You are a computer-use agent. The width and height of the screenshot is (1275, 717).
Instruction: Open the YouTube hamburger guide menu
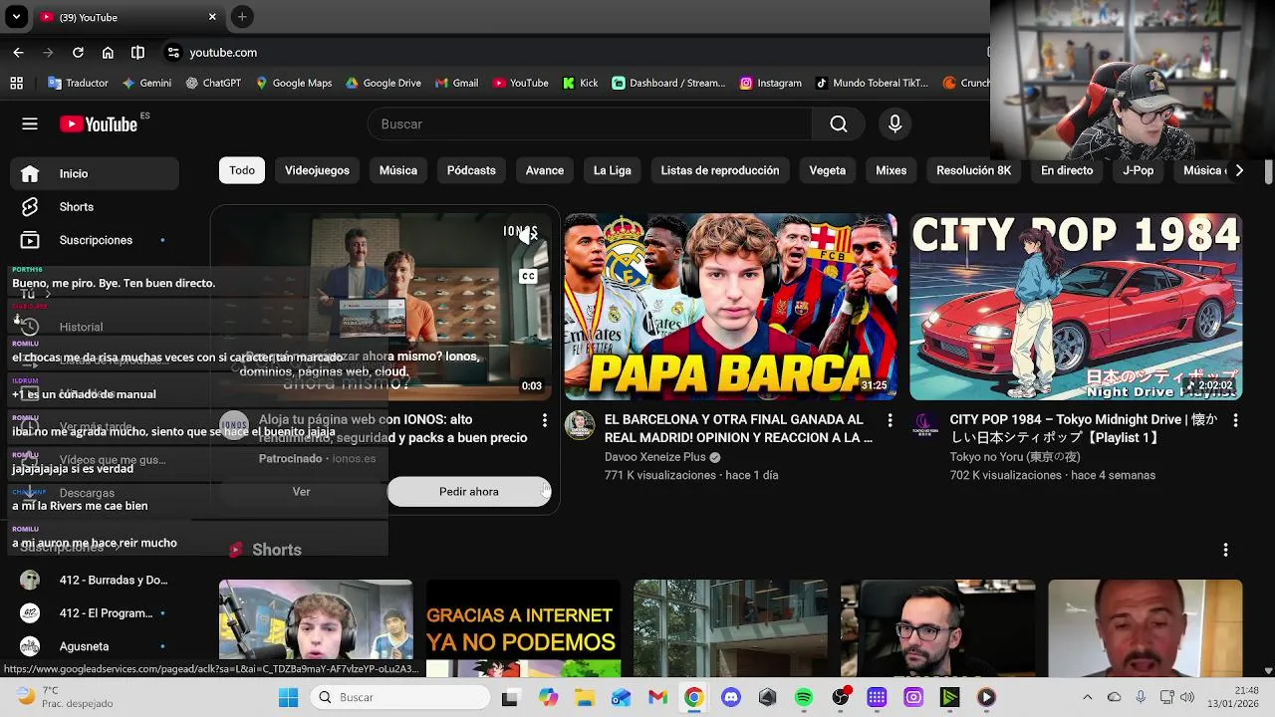pos(30,123)
